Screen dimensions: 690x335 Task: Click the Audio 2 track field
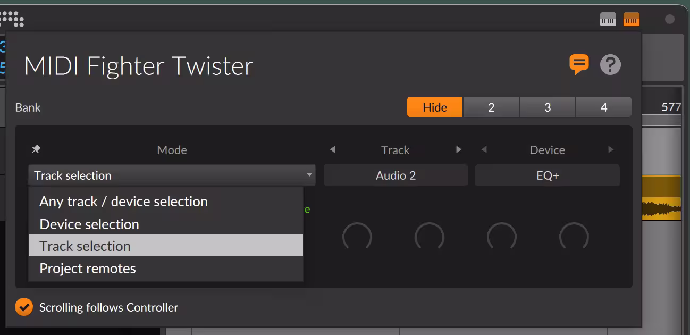click(396, 175)
